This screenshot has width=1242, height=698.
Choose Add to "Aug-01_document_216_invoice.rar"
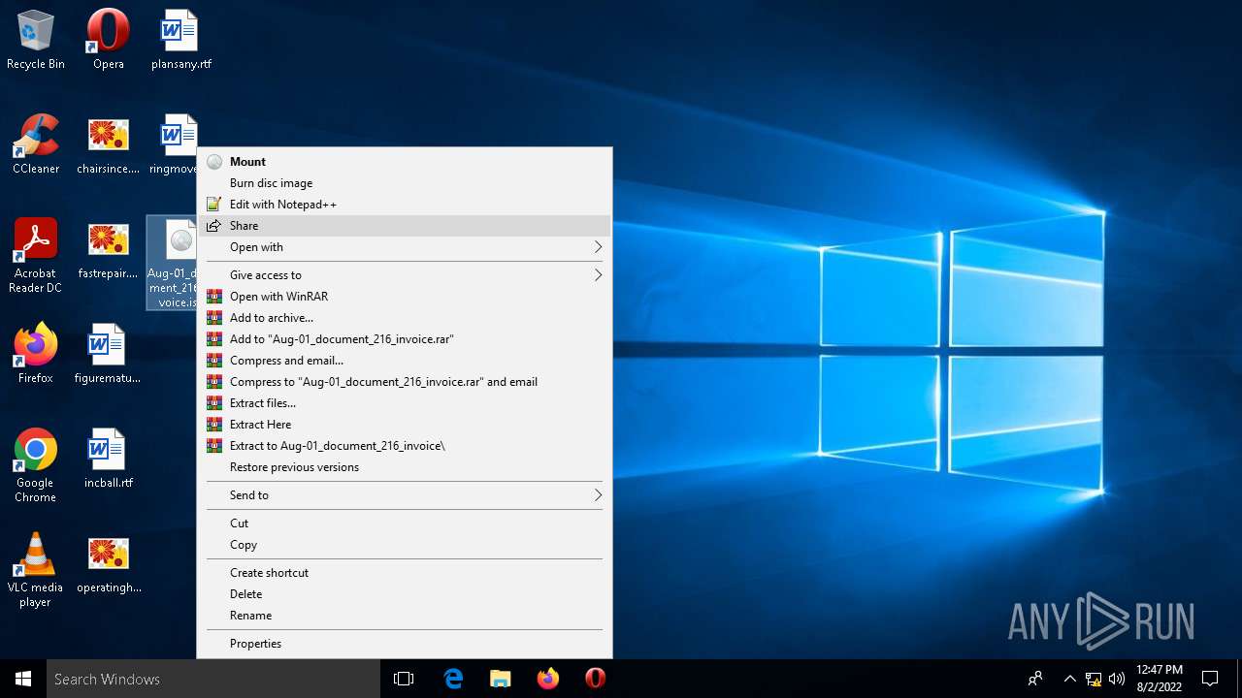pyautogui.click(x=405, y=339)
